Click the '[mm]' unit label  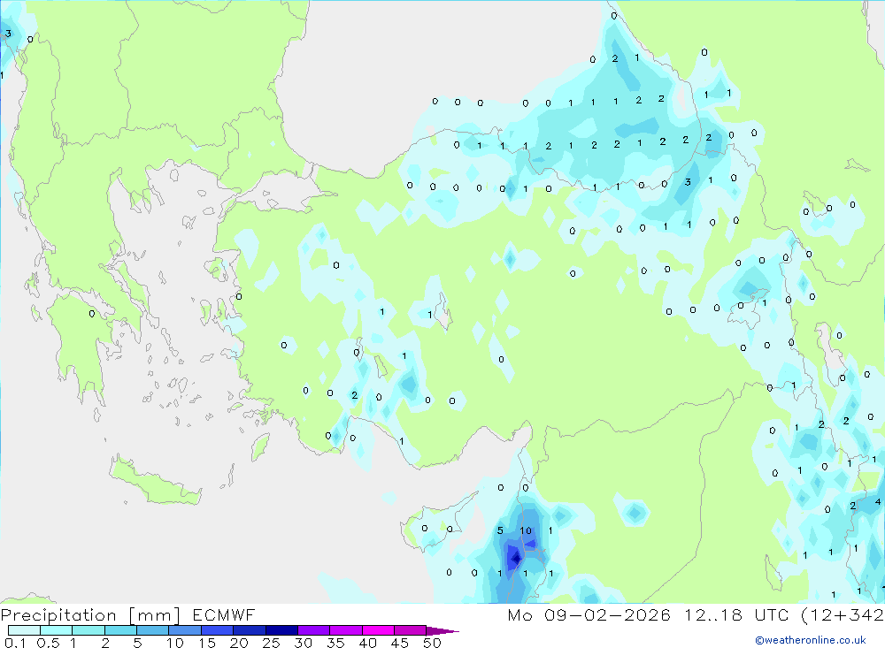(x=155, y=615)
